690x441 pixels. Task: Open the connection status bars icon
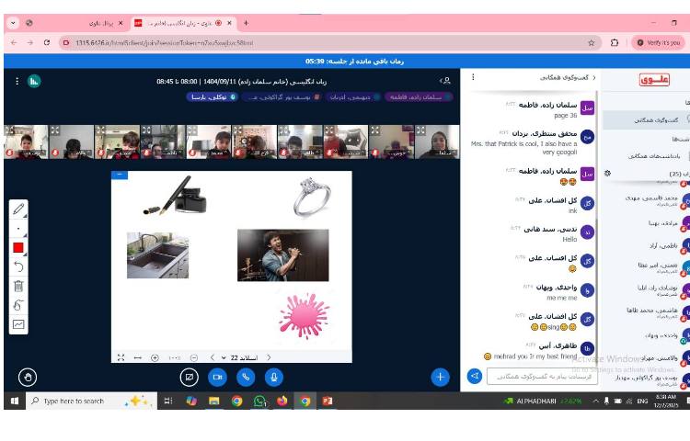pyautogui.click(x=34, y=81)
